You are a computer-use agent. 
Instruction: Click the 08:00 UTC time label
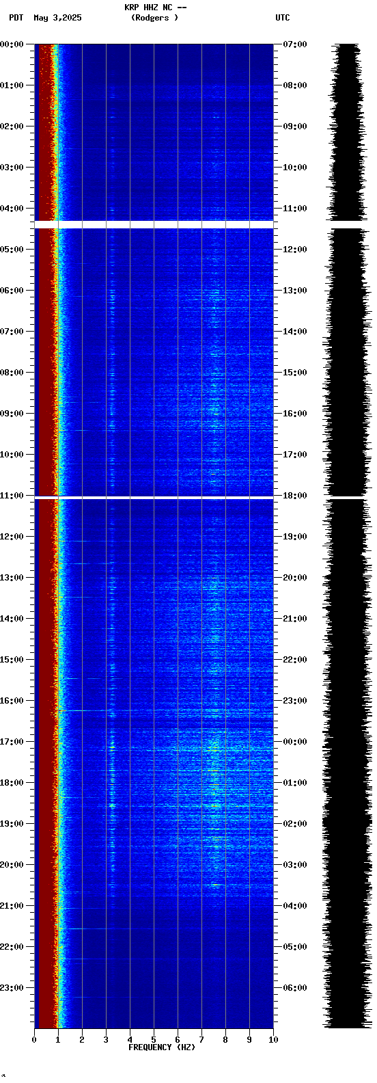295,85
